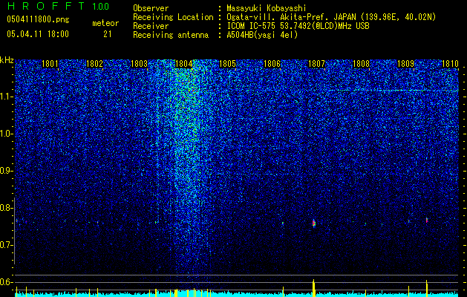Click the tallest yellow power spike below 1807
The image size is (467, 297).
click(313, 288)
